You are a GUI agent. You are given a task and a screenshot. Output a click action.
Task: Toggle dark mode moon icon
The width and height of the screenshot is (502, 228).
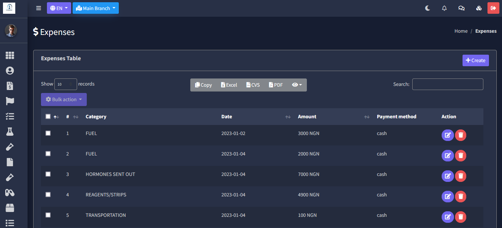(428, 8)
